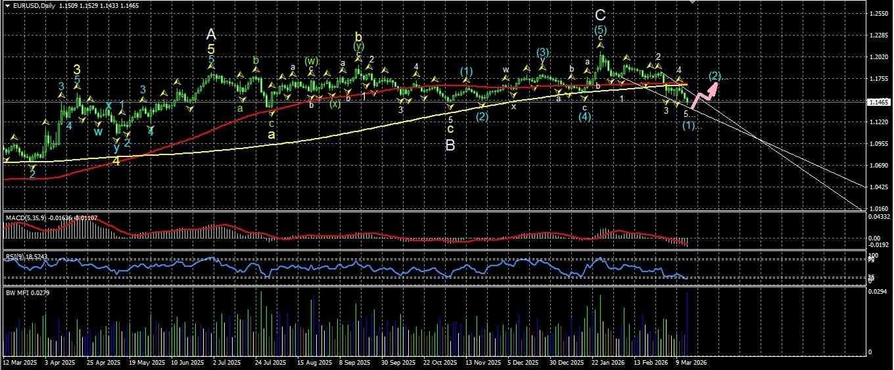894x370 pixels.
Task: Click the 22 Oct 2025 date label
Action: (440, 362)
